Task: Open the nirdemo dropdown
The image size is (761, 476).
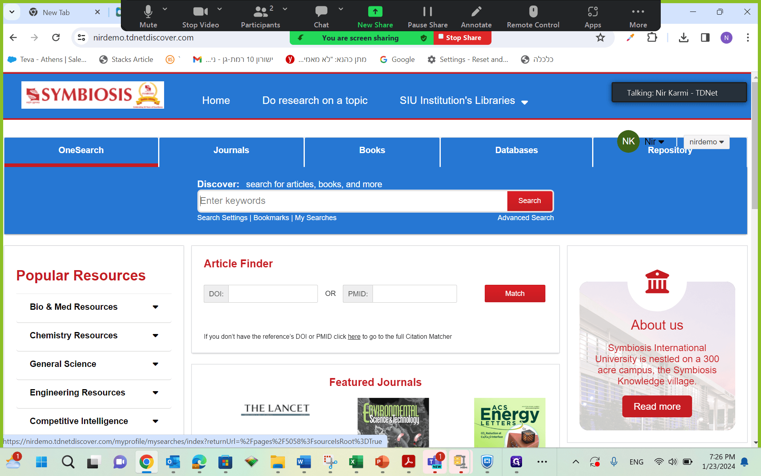Action: [x=706, y=142]
